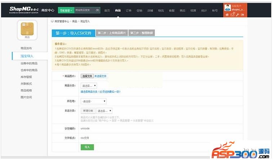Go to the 首页 nav item
Viewport: 273px width, 160px height.
point(107,10)
